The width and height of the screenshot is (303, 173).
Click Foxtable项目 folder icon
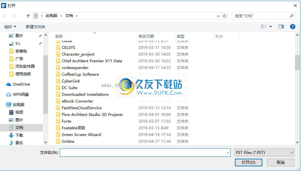[58, 128]
